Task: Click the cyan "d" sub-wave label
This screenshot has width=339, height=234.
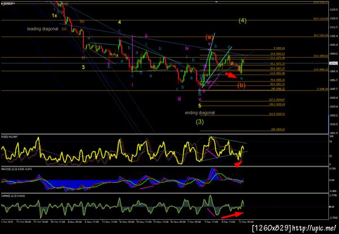Action: pyautogui.click(x=229, y=47)
